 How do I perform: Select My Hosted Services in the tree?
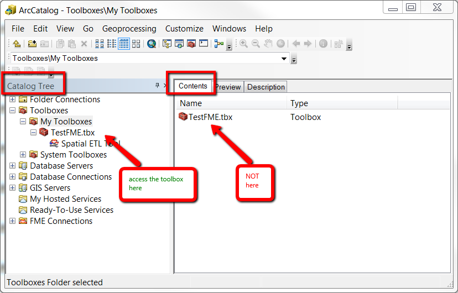[65, 199]
